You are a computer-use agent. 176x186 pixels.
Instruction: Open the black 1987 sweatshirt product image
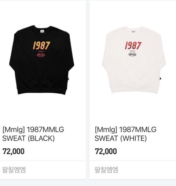(41, 60)
